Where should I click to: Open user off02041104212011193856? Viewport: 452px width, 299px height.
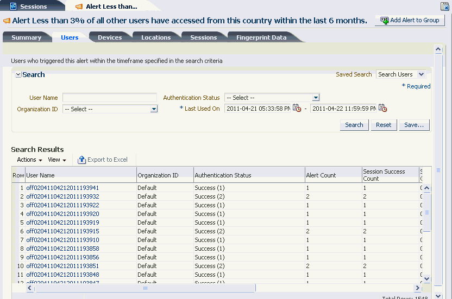(62, 257)
